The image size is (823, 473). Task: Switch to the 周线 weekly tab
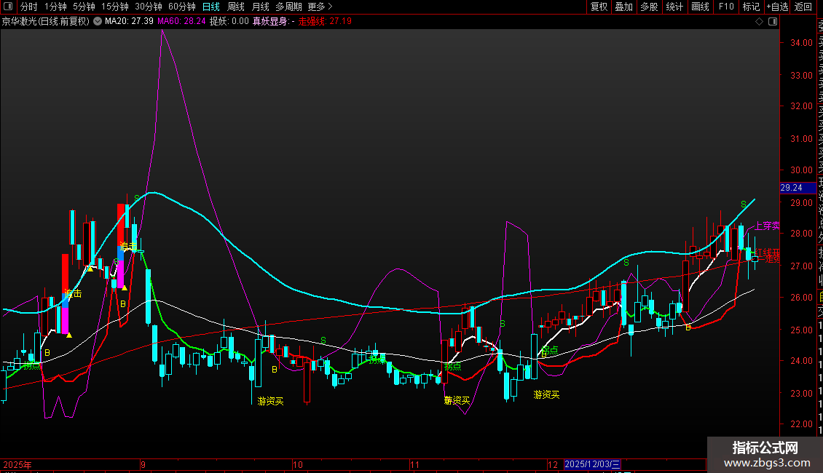(x=236, y=7)
